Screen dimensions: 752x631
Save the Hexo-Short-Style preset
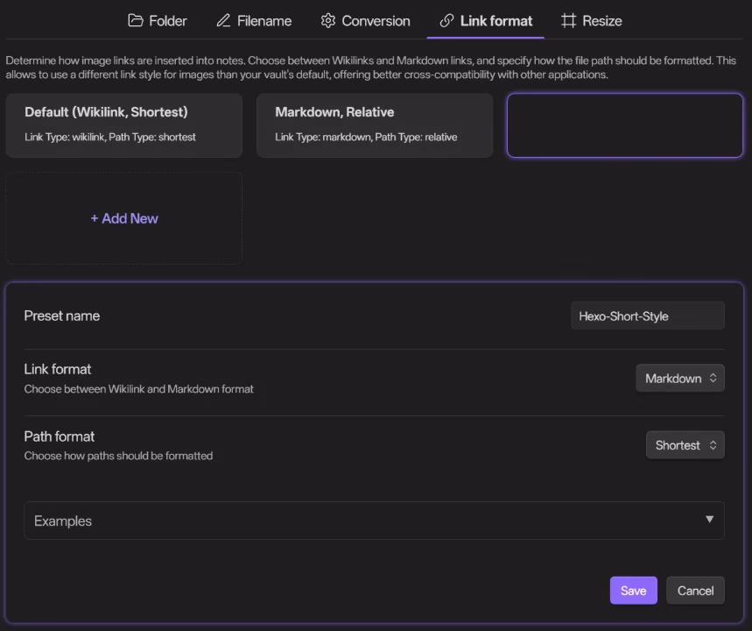tap(633, 591)
